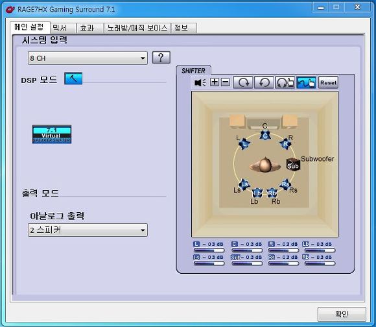Viewport: 376px width, 327px height.
Task: Click the speaker test icon in Shifter toolbar
Action: [200, 82]
